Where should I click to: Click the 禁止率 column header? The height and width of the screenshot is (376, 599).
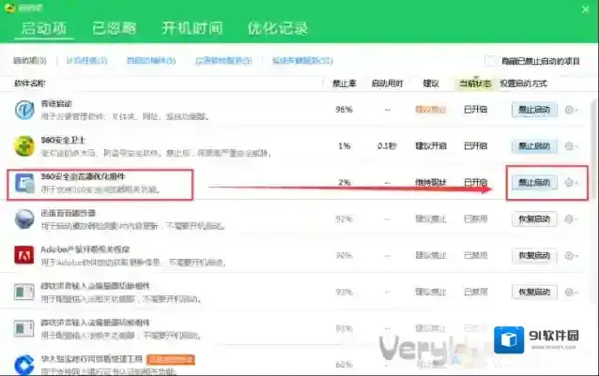pos(344,83)
